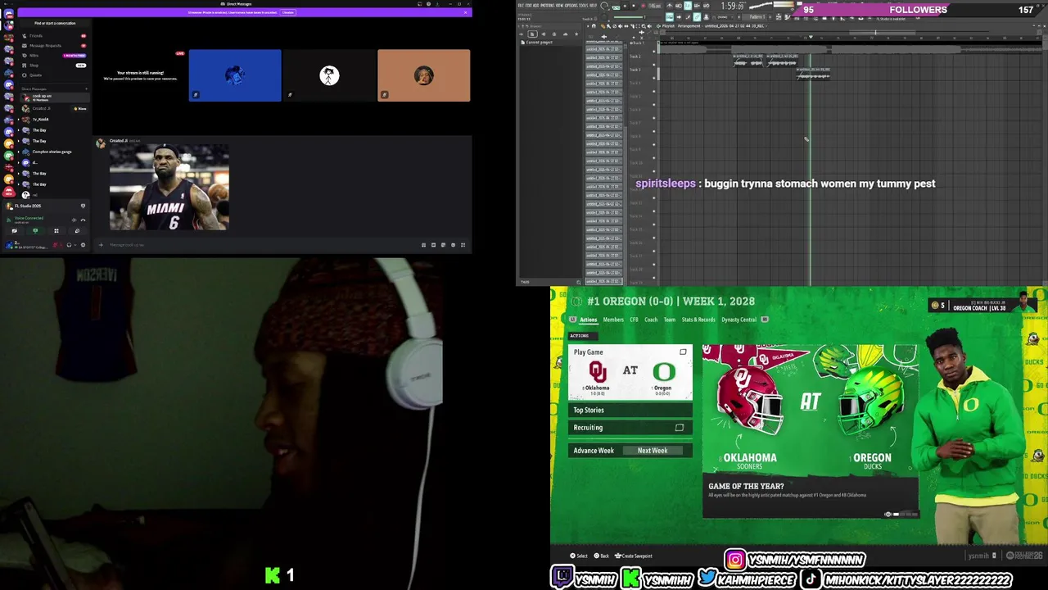Toggle screen share button in voice panel
This screenshot has height=590, width=1048.
pyautogui.click(x=35, y=231)
